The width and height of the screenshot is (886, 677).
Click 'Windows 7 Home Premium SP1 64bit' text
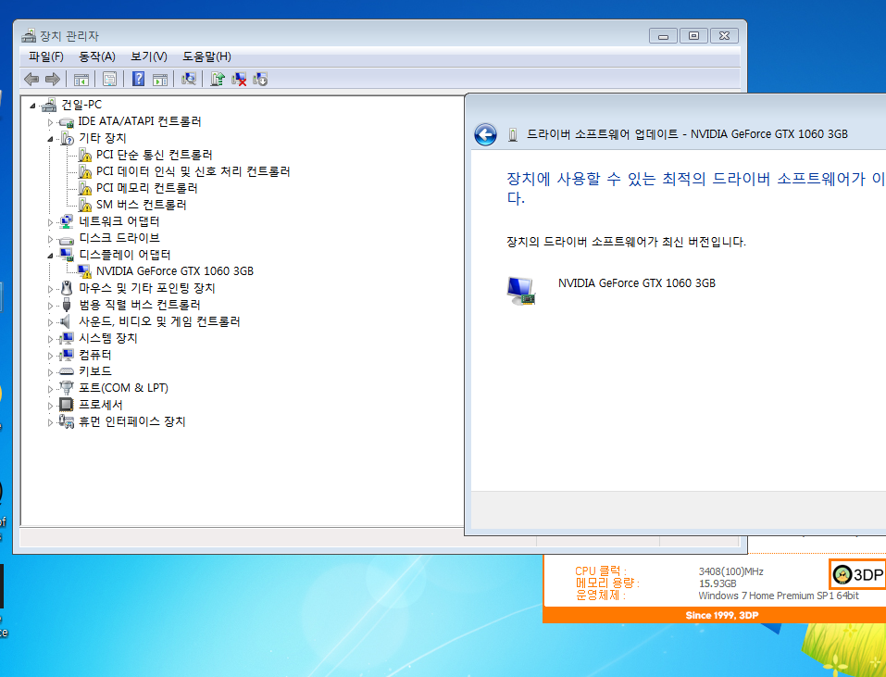[x=779, y=596]
